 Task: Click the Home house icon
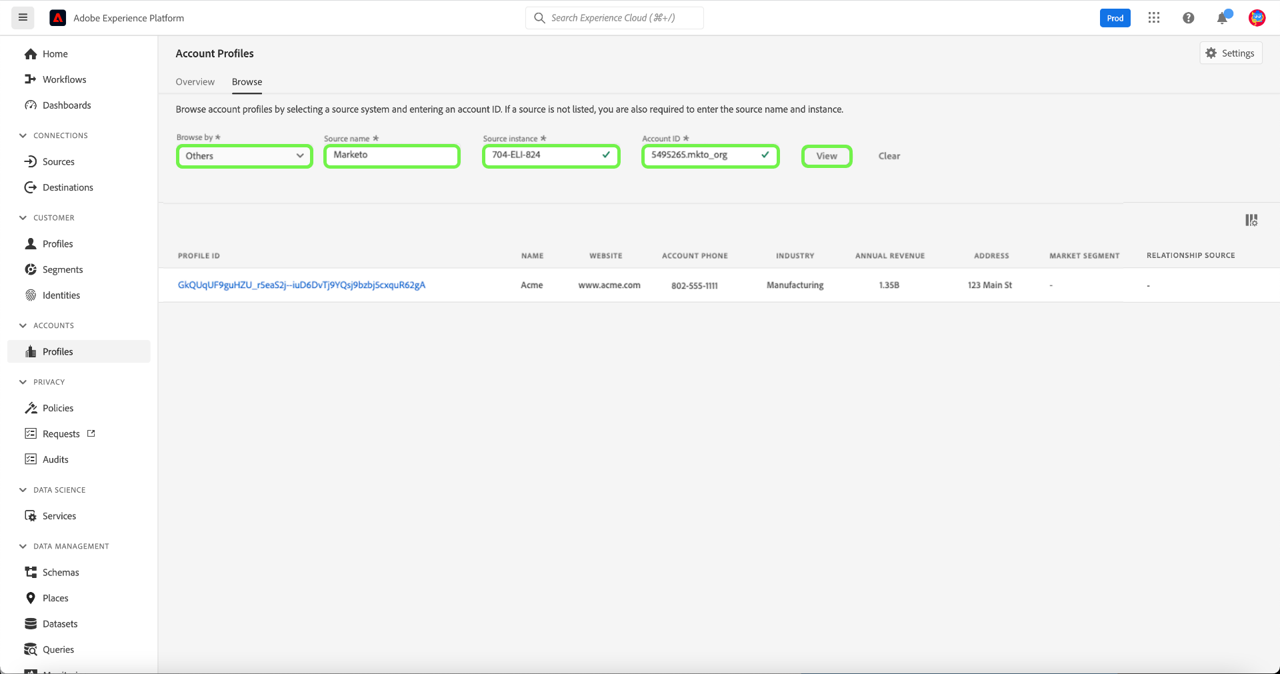[x=31, y=54]
